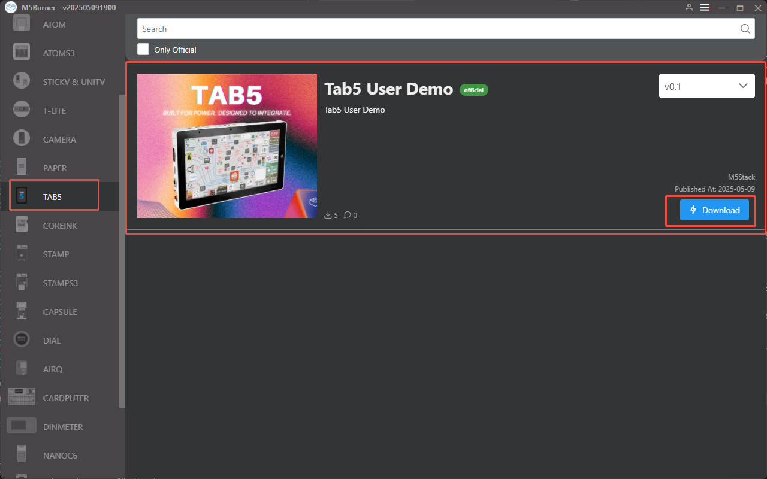The height and width of the screenshot is (479, 767).
Task: Select the CAPSULE device icon
Action: pos(22,311)
